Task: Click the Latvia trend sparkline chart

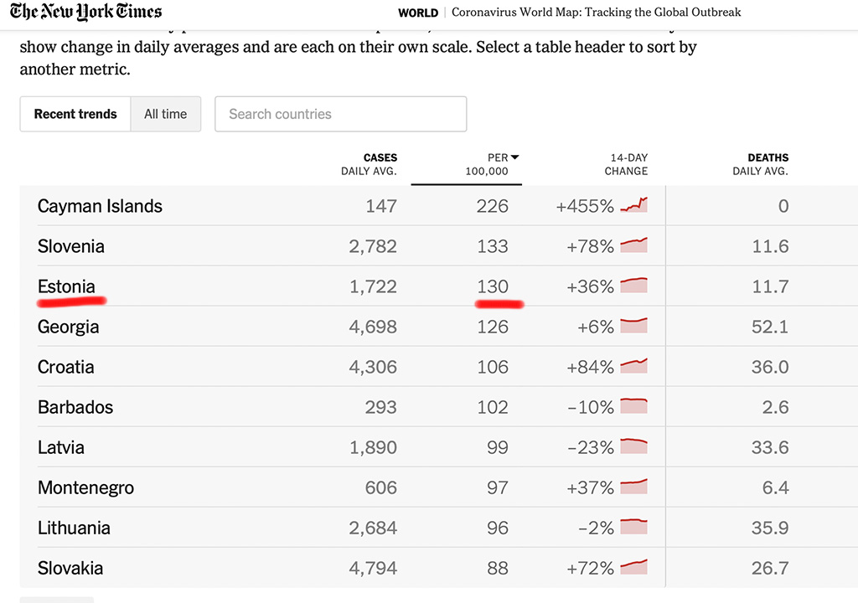Action: pos(633,446)
